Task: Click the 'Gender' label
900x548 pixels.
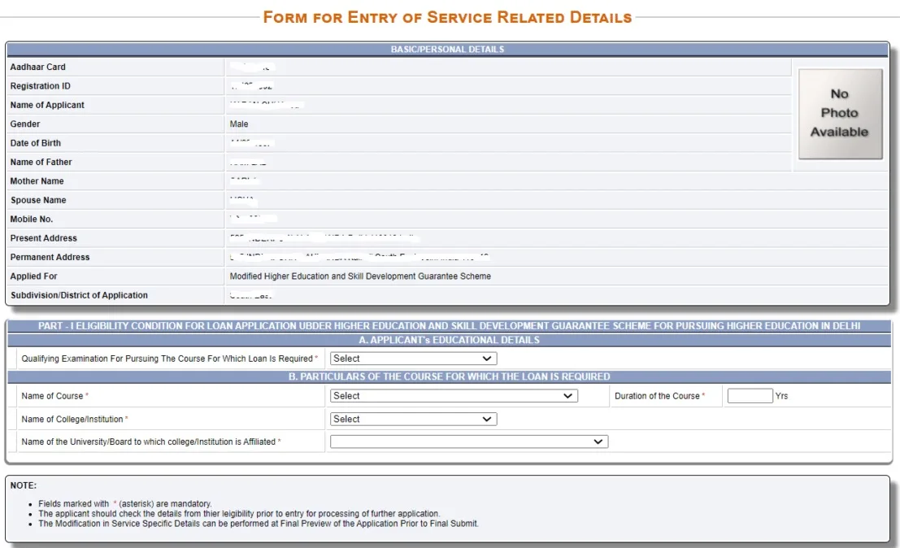Action: [25, 124]
